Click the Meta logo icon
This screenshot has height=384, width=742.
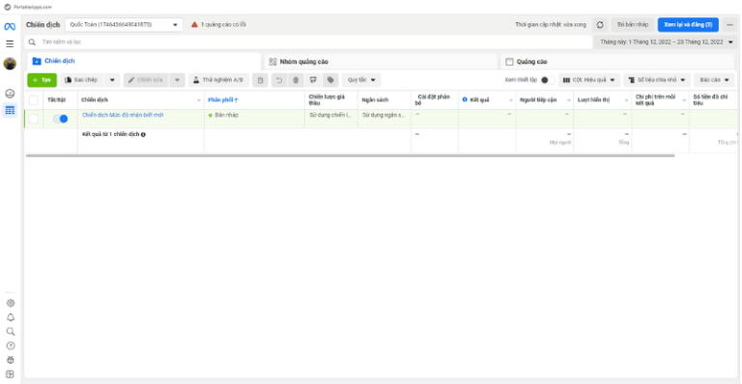[x=10, y=27]
